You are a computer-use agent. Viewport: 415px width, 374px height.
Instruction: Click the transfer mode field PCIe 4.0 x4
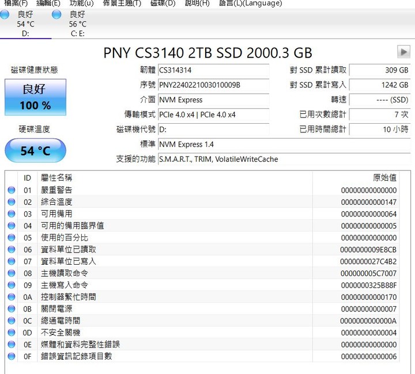point(214,115)
